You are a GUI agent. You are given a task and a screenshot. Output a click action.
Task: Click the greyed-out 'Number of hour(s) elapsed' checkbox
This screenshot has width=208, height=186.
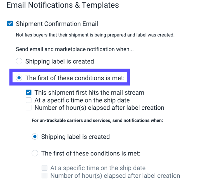coord(45,175)
